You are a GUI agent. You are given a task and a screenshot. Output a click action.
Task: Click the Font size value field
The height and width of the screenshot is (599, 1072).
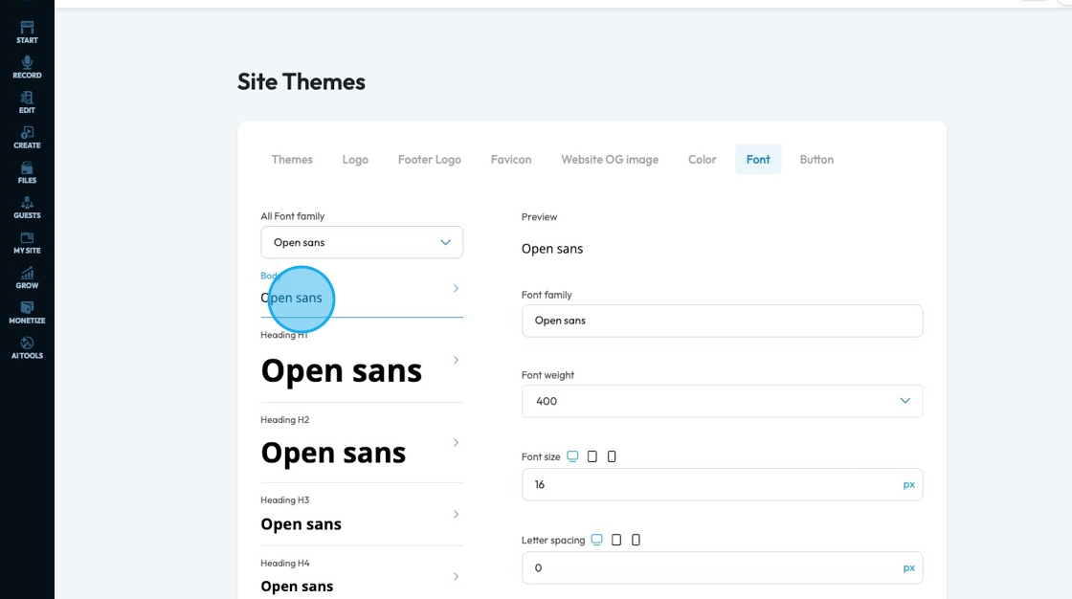tap(722, 484)
